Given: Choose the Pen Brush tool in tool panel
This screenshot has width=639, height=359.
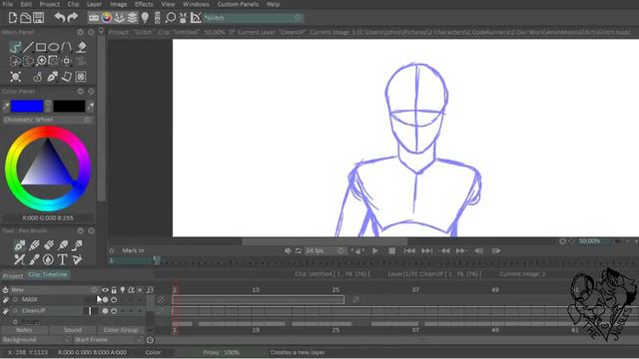Looking at the screenshot, I should [x=19, y=245].
